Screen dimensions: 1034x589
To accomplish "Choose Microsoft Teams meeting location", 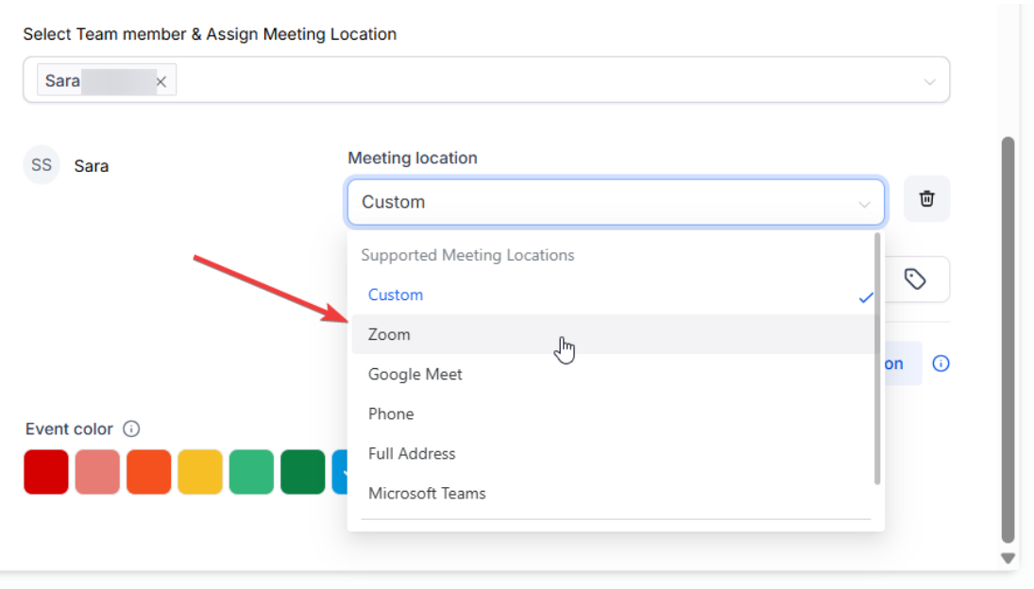I will [x=427, y=493].
